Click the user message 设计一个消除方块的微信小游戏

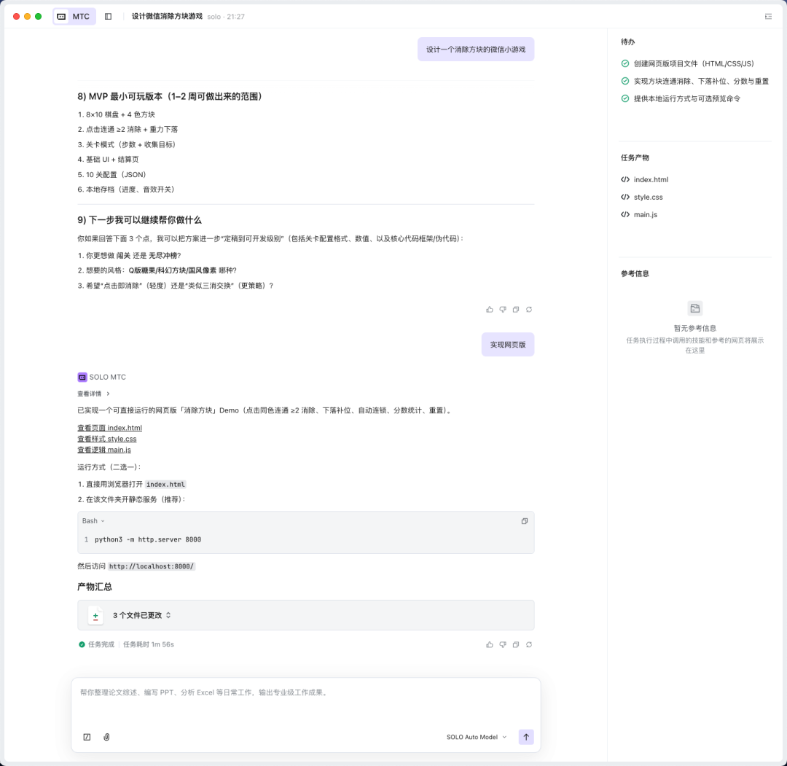475,49
